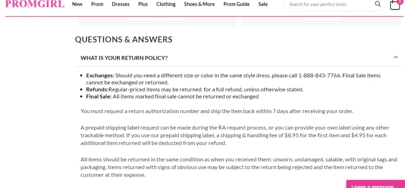Click the right product card above Q&A
This screenshot has height=188, width=405.
pos(321,22)
